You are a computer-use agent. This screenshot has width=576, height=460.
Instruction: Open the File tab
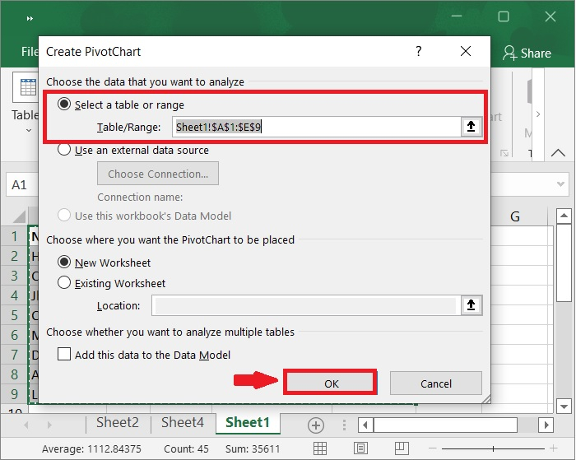(x=30, y=52)
